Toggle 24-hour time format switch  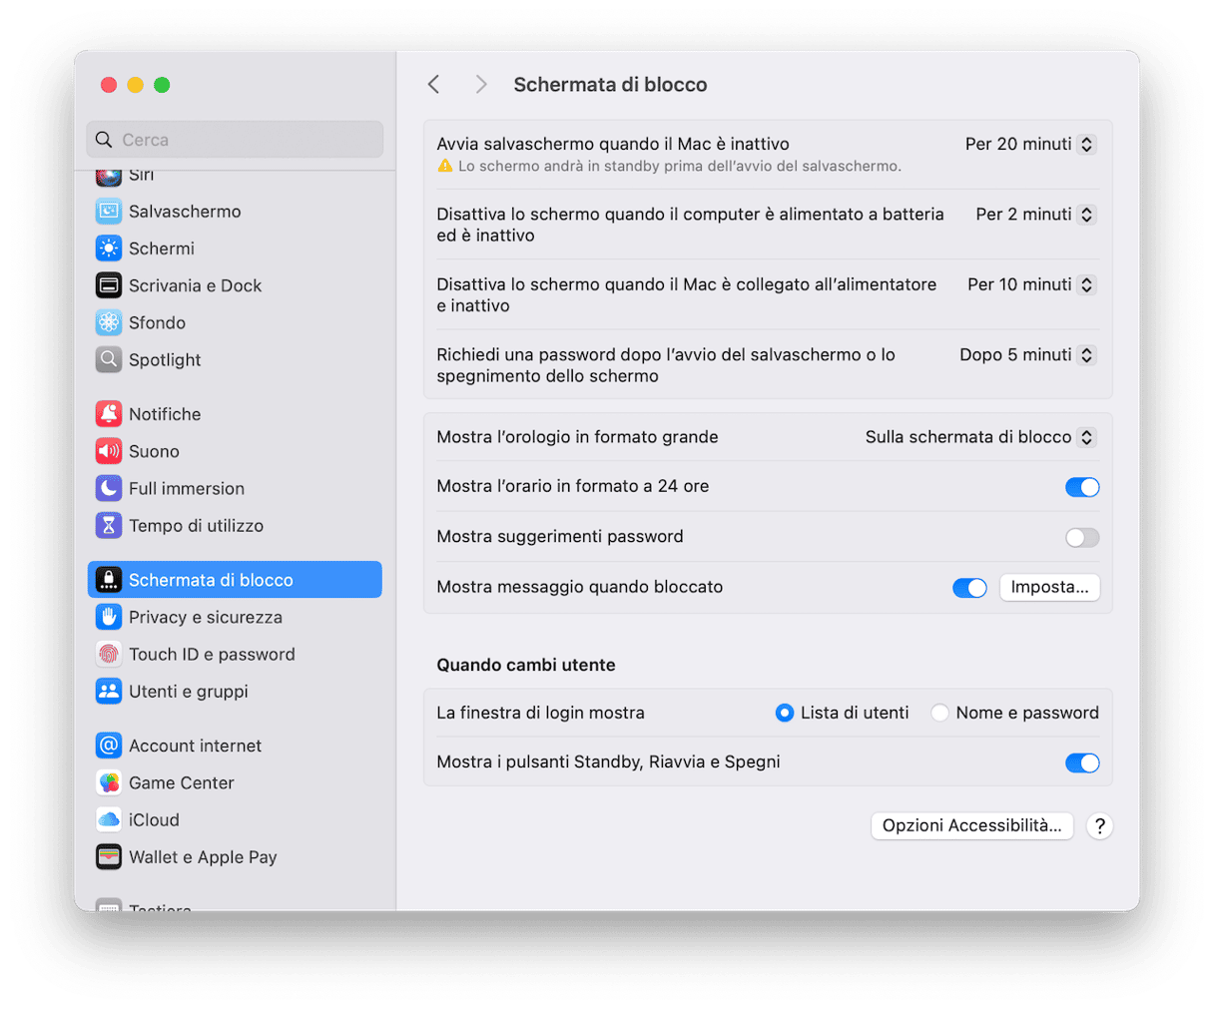1082,487
